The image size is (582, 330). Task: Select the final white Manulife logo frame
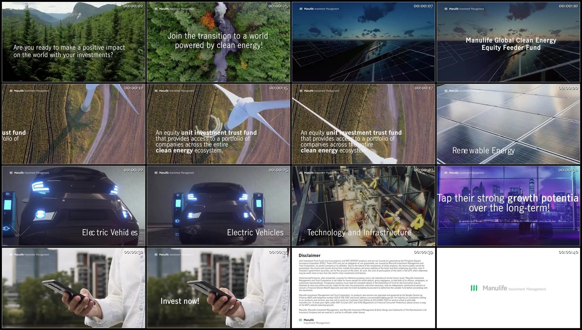point(509,288)
